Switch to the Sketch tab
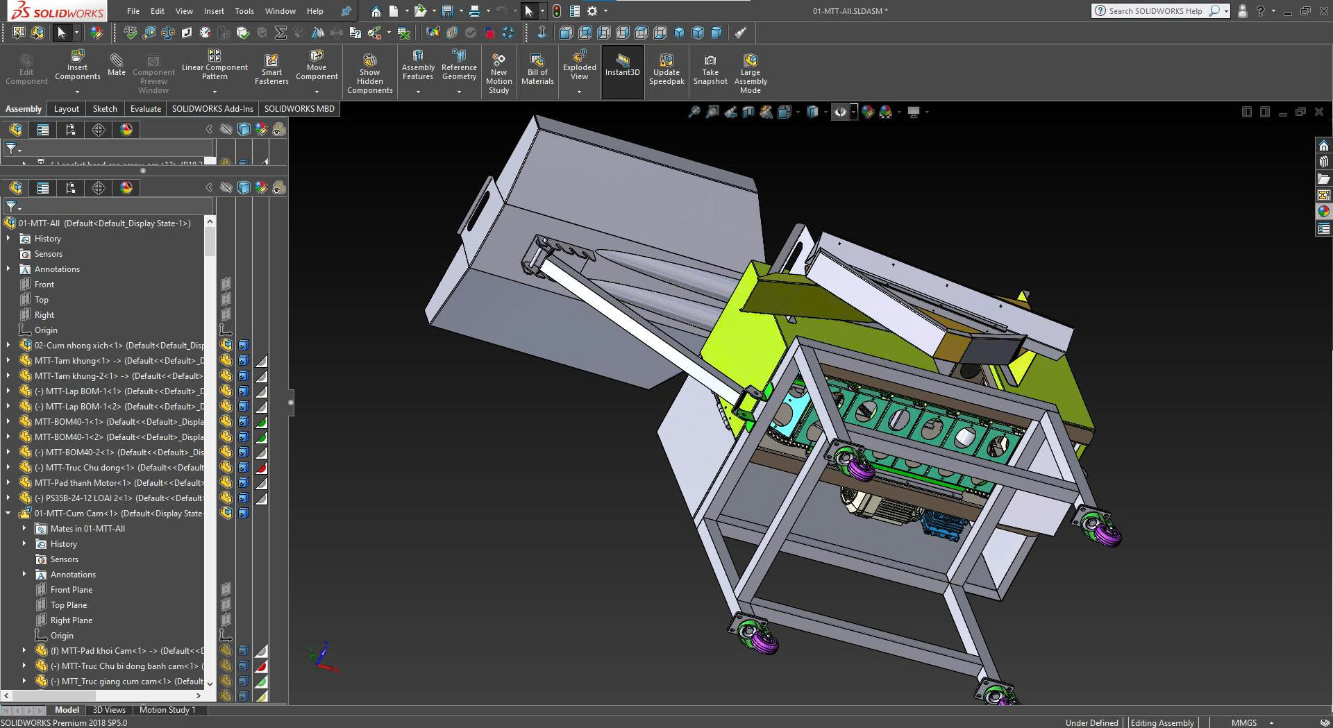The image size is (1333, 728). pyautogui.click(x=105, y=109)
